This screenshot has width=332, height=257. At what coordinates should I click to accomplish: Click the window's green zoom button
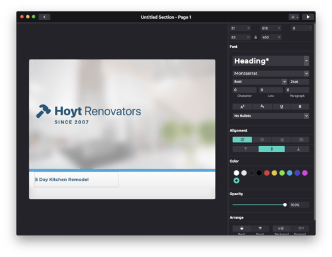point(33,17)
